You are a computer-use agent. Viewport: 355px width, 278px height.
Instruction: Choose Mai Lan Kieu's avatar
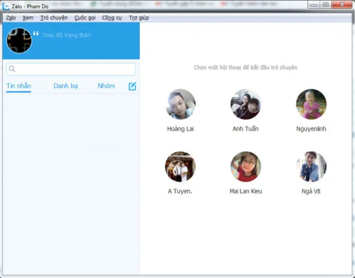pyautogui.click(x=246, y=167)
